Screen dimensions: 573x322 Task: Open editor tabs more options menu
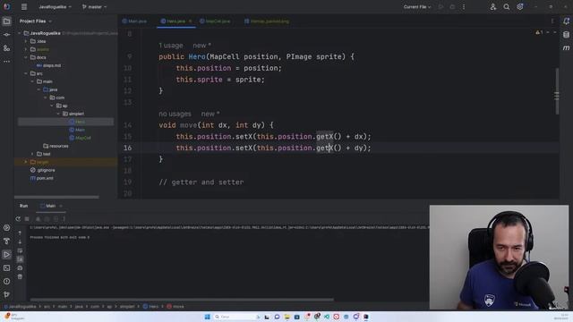click(x=552, y=21)
